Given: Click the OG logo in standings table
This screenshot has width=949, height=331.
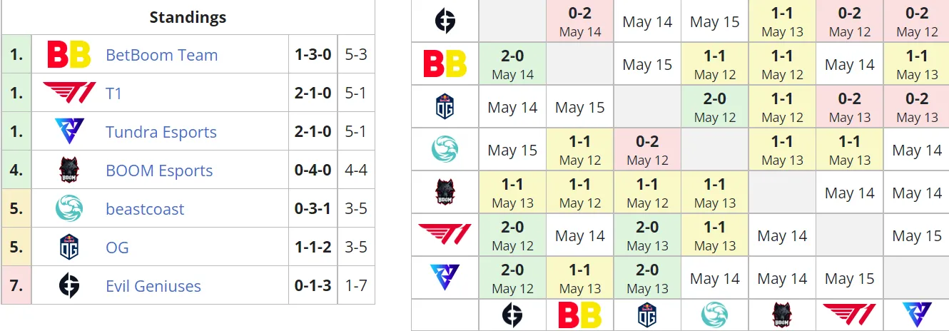Looking at the screenshot, I should [69, 248].
